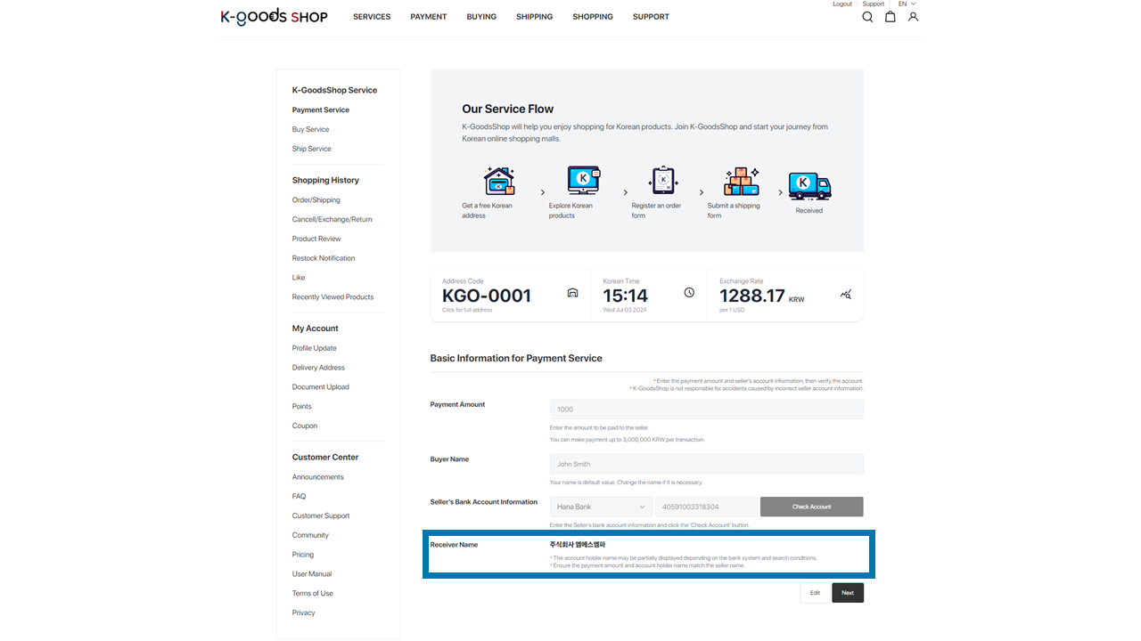
Task: Open the Hana Bank selection dropdown
Action: tap(601, 507)
